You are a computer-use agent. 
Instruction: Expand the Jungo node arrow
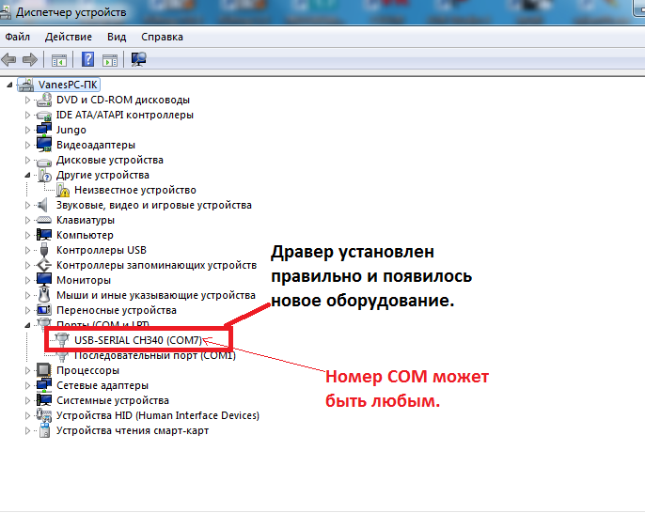click(27, 130)
